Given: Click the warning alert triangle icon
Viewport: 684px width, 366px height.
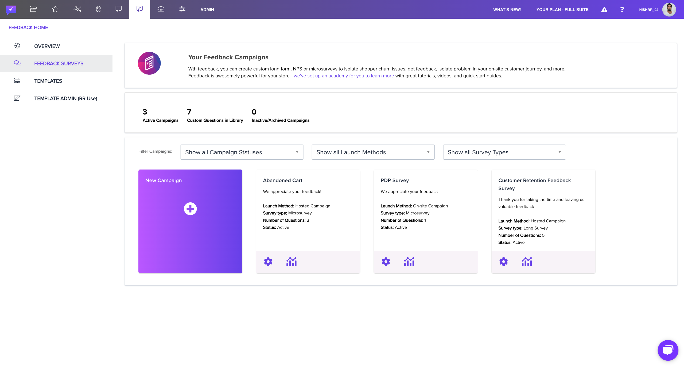Looking at the screenshot, I should point(604,10).
